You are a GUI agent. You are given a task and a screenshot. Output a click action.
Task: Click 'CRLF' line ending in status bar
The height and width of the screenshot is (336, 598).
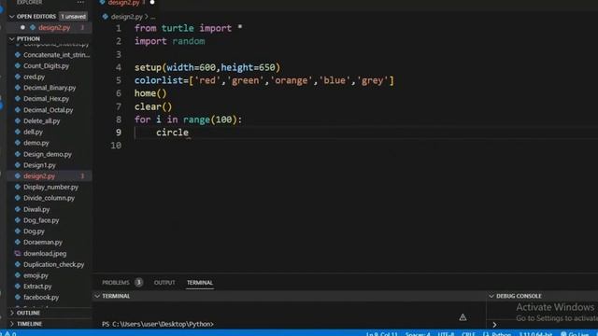pyautogui.click(x=468, y=334)
